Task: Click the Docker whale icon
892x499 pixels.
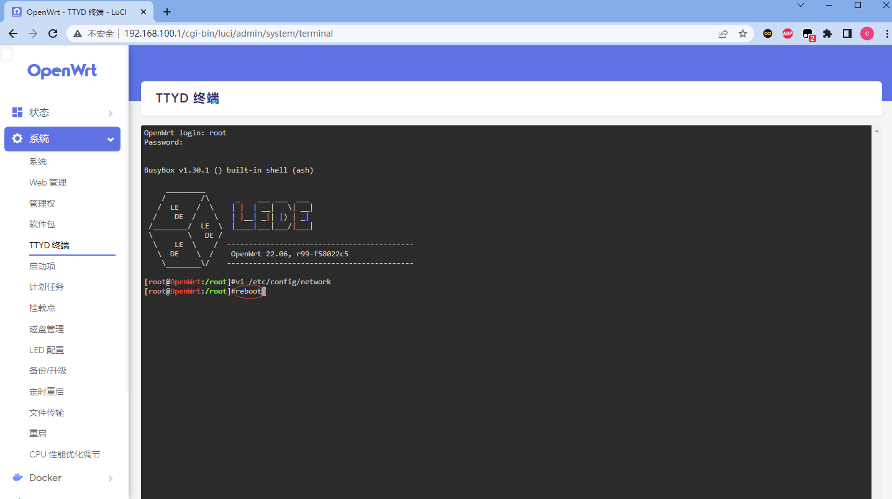Action: (x=17, y=478)
